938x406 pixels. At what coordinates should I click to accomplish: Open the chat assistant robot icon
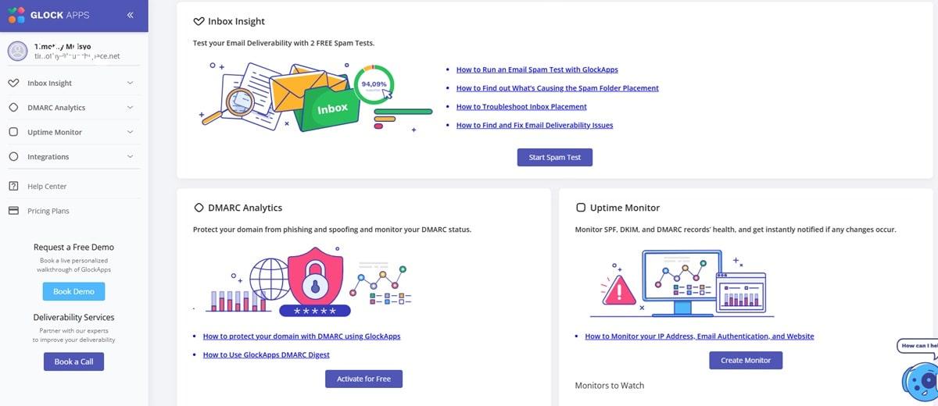point(918,379)
